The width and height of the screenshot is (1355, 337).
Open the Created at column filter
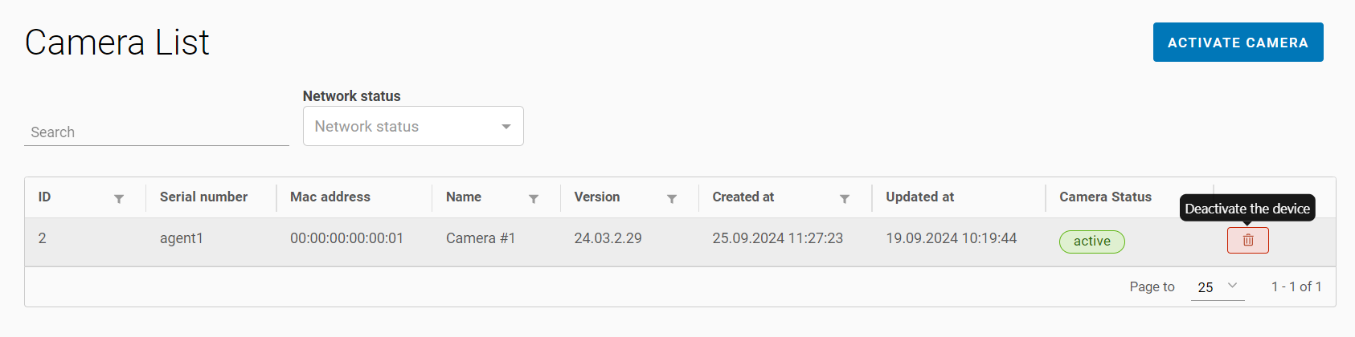coord(845,199)
